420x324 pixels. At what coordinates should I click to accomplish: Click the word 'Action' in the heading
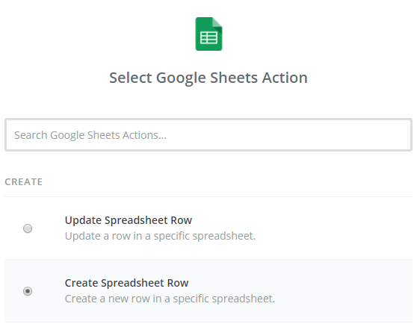pos(285,78)
